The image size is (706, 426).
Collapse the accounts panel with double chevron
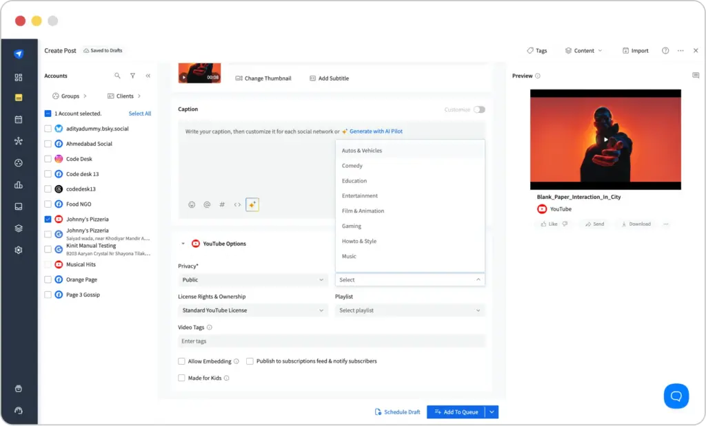148,76
